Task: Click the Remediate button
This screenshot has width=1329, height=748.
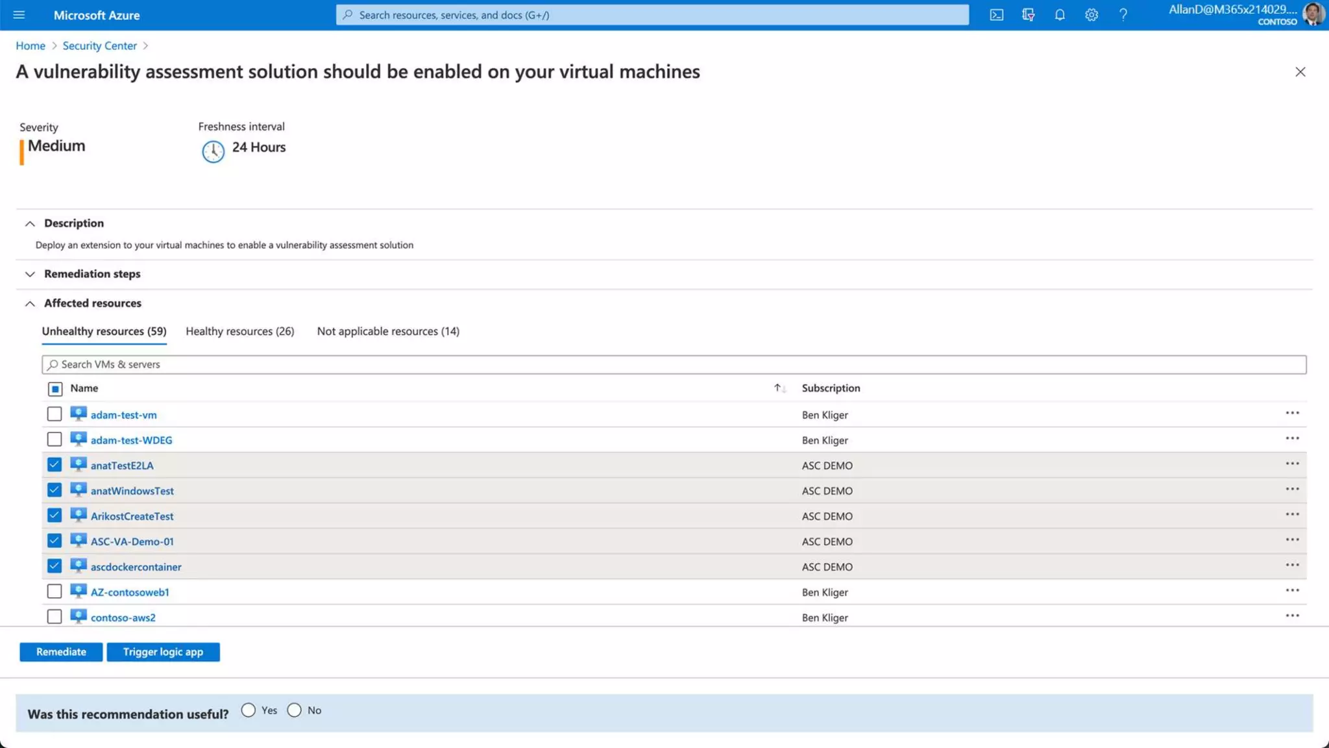Action: coord(61,652)
